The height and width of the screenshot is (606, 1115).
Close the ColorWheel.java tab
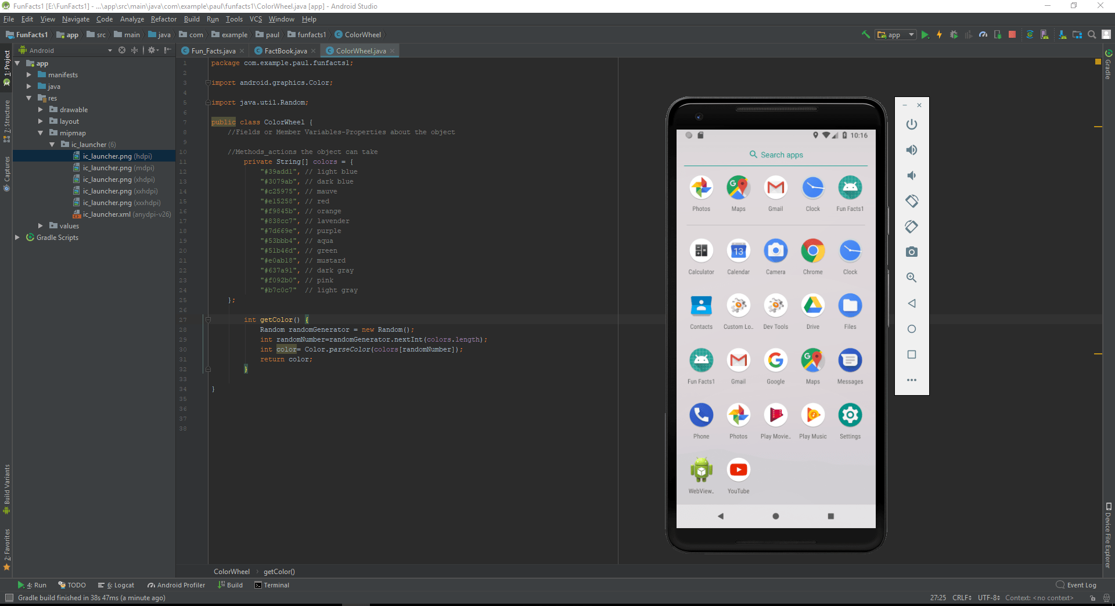coord(393,51)
